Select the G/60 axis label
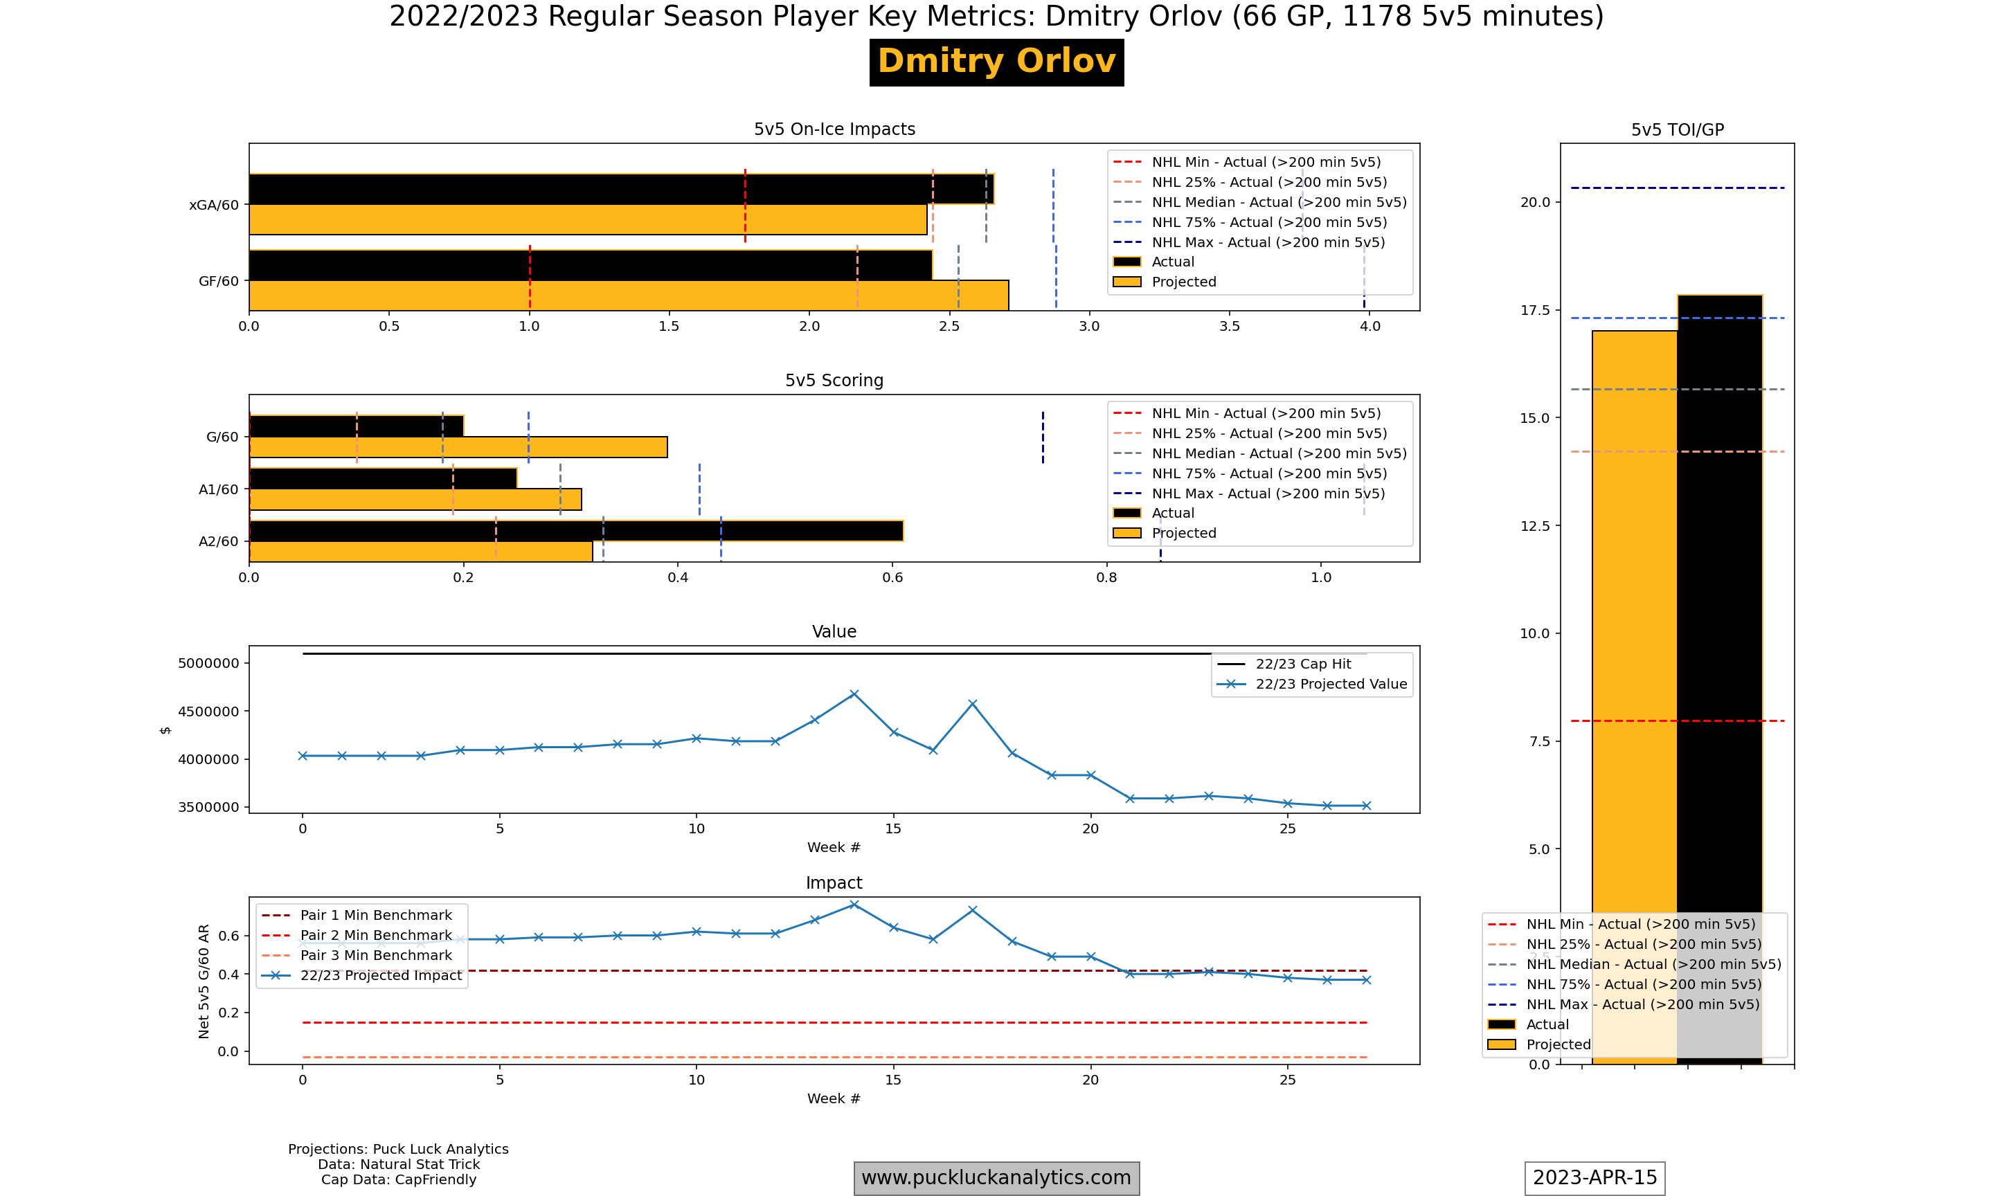The height and width of the screenshot is (1196, 1994). [222, 437]
